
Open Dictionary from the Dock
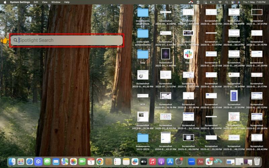click(x=200, y=162)
